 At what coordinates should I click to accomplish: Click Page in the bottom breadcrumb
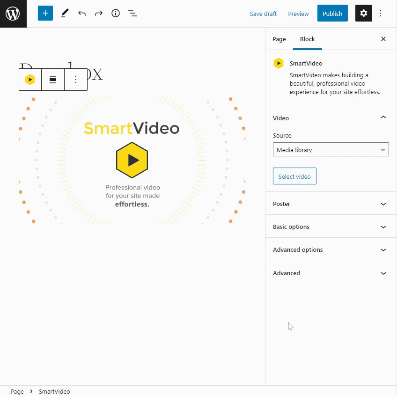17,391
